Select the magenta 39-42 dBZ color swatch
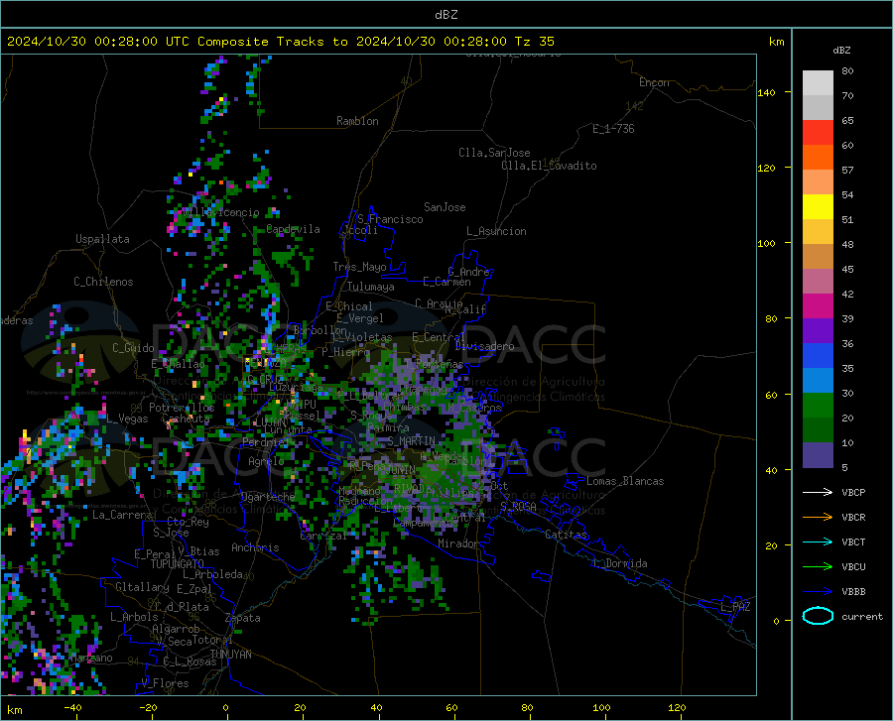This screenshot has width=893, height=721. (818, 306)
